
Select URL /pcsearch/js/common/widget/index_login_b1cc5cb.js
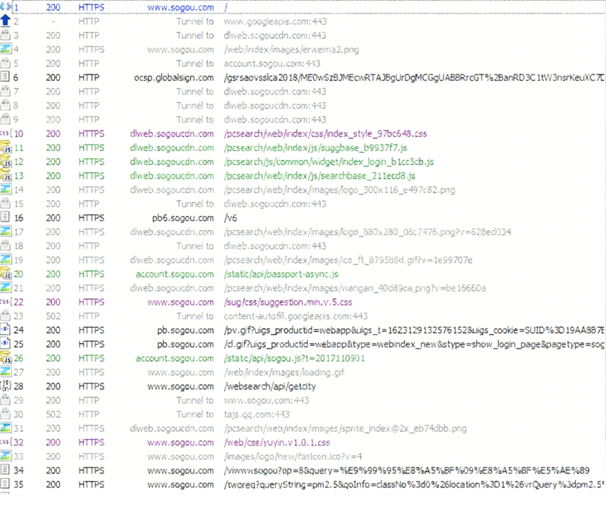pos(329,161)
